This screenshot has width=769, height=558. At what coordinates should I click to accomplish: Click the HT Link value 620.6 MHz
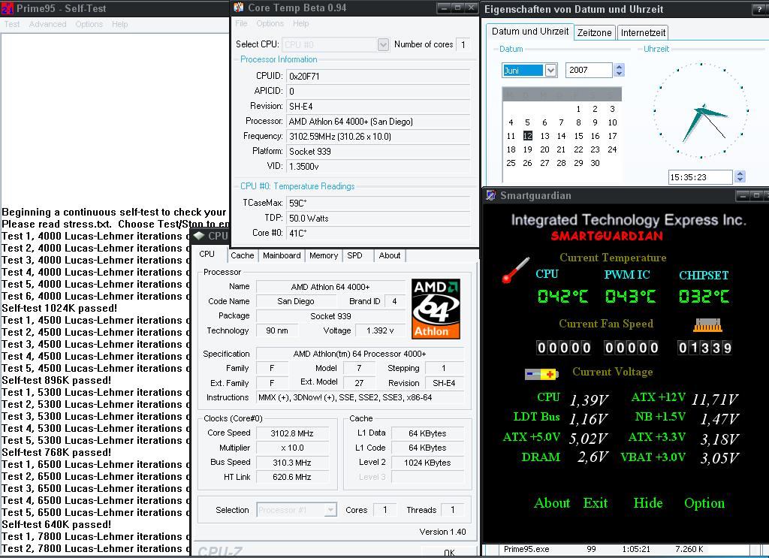pyautogui.click(x=292, y=477)
